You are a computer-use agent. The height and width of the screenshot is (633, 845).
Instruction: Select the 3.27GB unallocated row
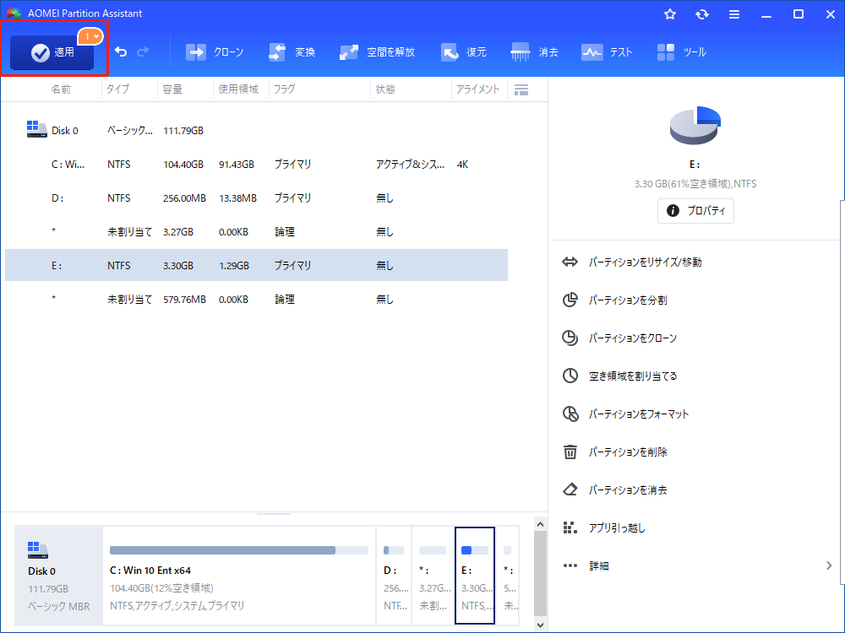click(x=257, y=231)
